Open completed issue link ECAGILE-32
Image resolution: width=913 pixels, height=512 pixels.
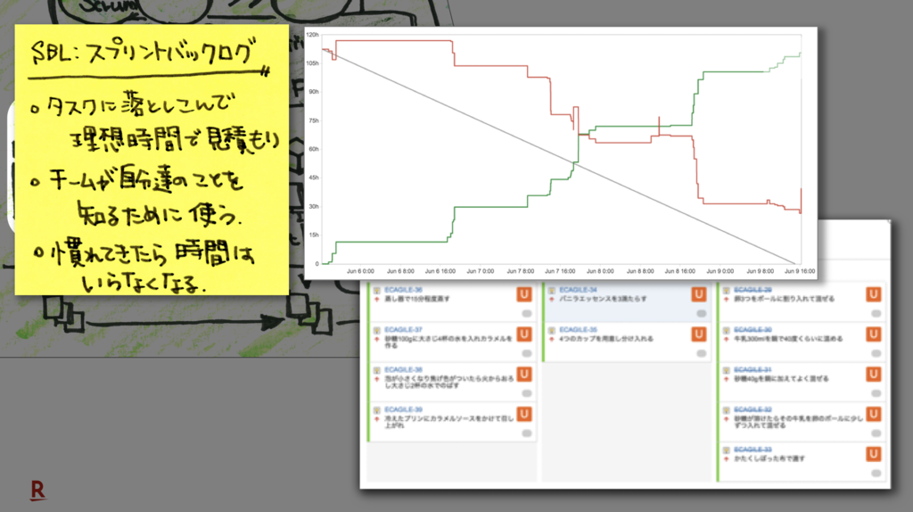pyautogui.click(x=753, y=409)
